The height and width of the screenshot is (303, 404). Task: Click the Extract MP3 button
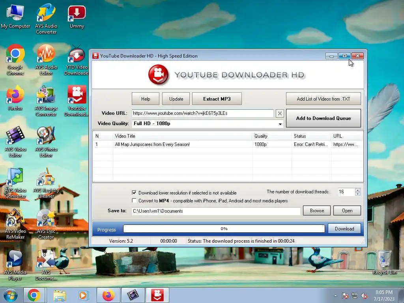pyautogui.click(x=217, y=99)
